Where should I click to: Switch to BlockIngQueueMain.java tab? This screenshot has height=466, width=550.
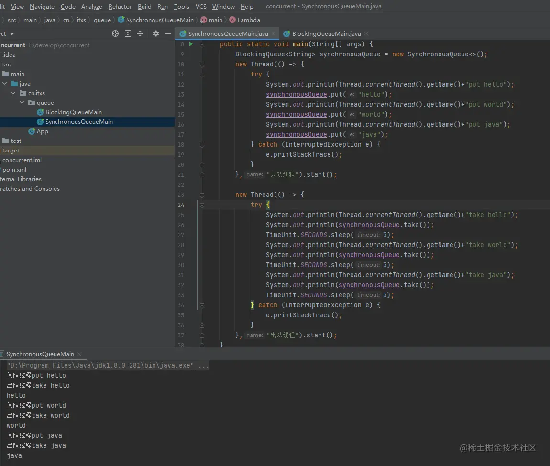[x=326, y=33]
